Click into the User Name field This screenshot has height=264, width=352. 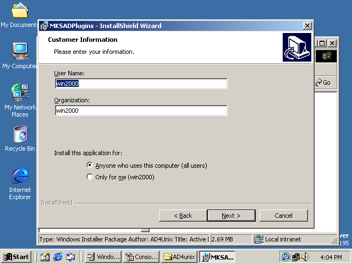tap(141, 84)
